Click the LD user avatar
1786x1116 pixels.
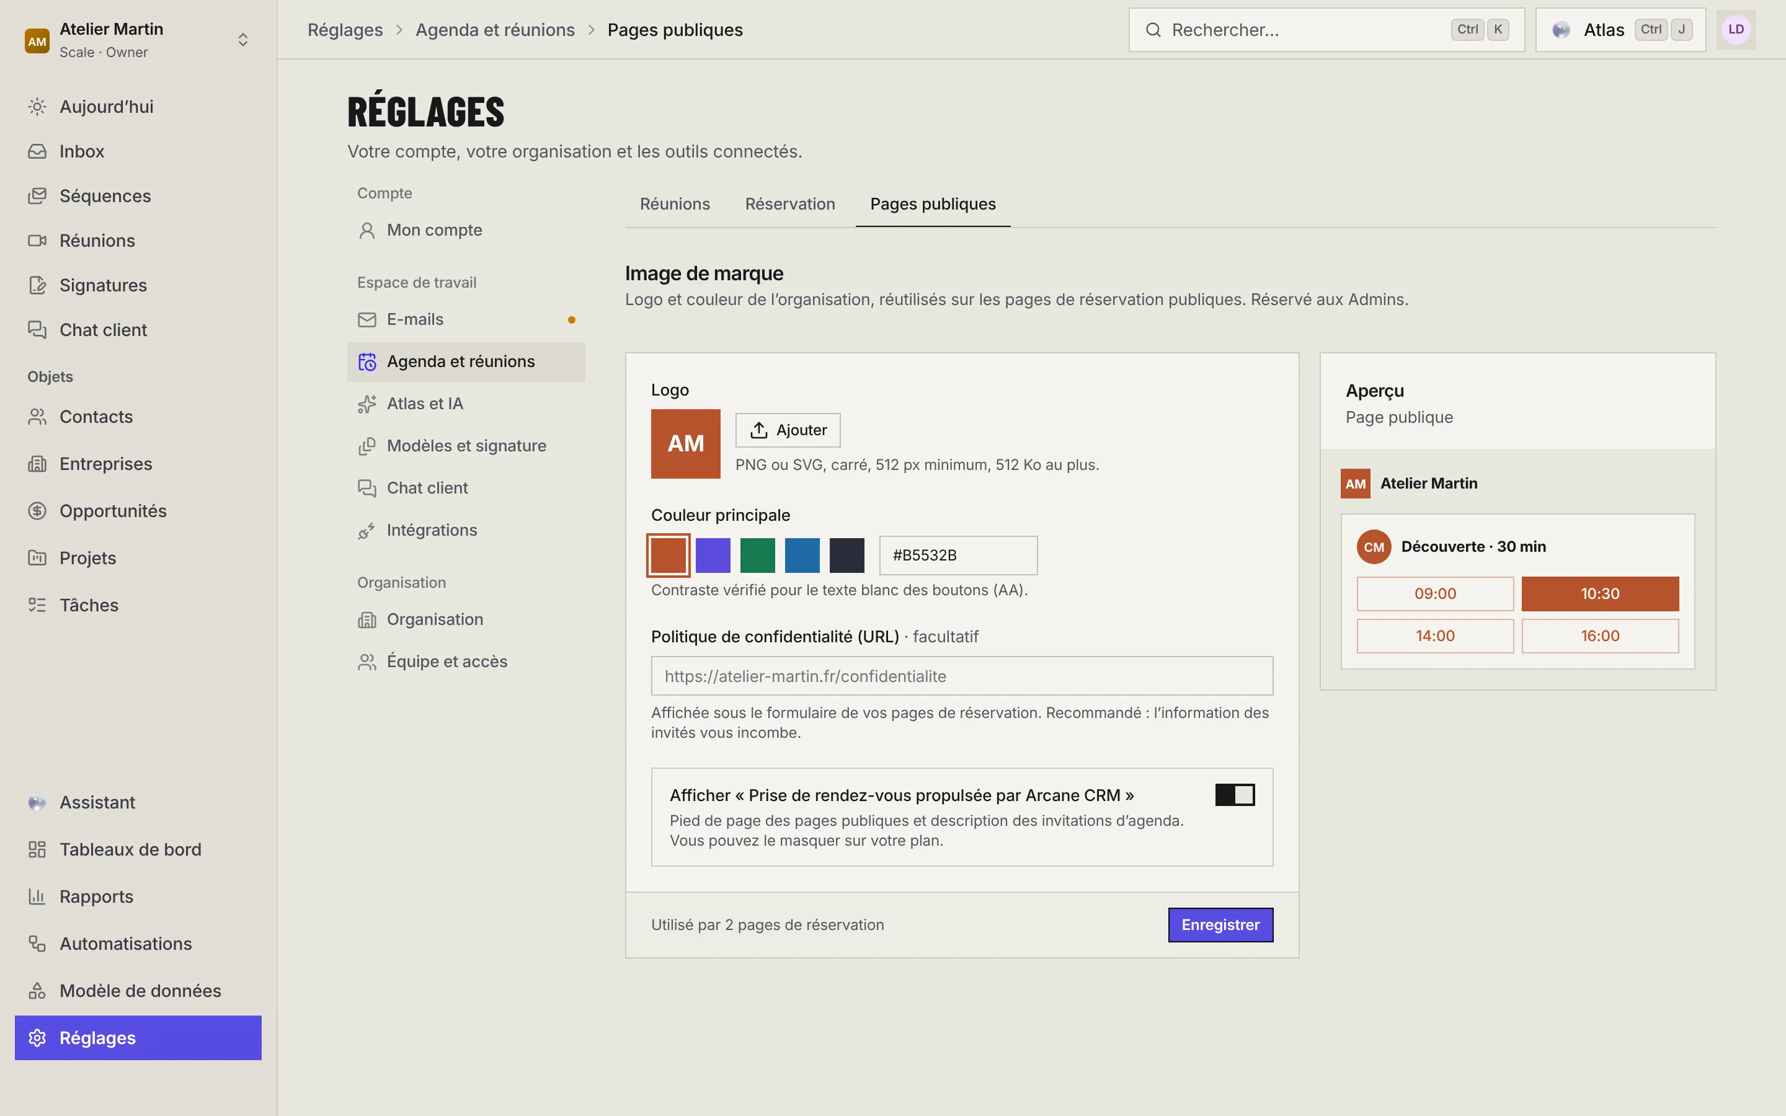click(1736, 30)
